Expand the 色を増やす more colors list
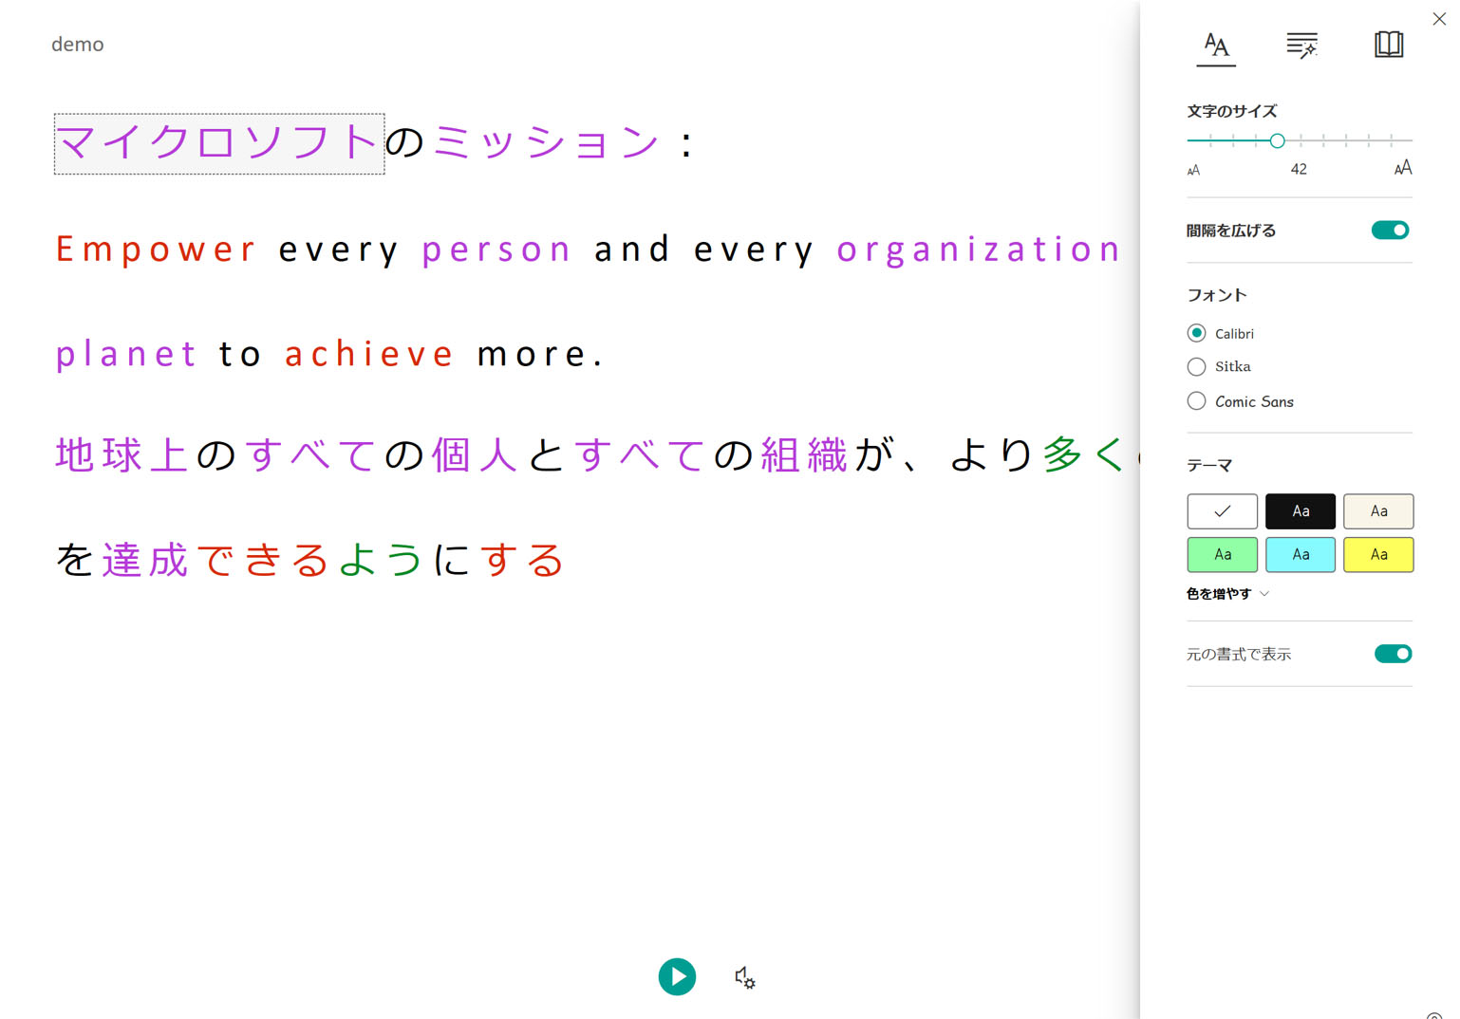 (x=1227, y=594)
